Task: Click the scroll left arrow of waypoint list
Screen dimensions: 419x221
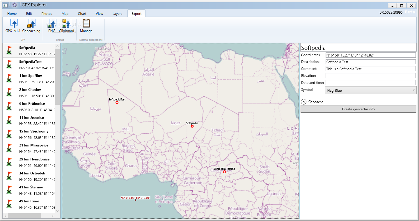Action: [x=5, y=216]
